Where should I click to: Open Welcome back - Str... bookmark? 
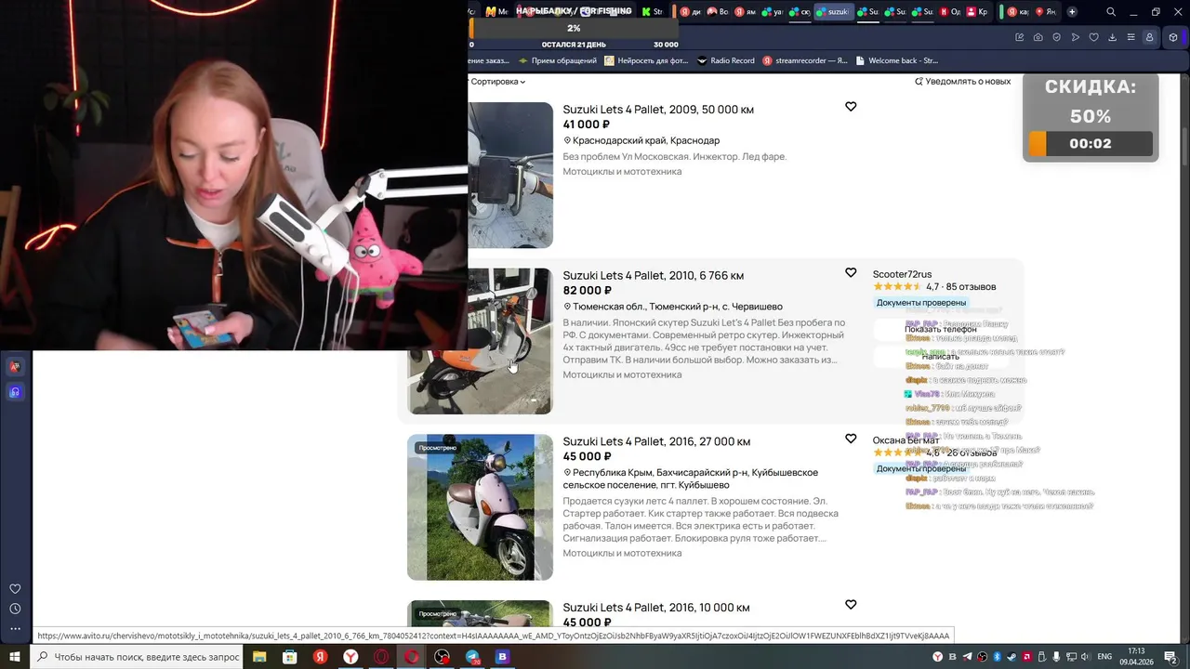[x=897, y=60]
